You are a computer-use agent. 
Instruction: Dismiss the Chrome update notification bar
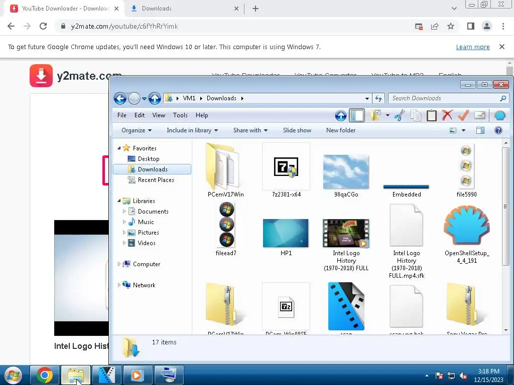[x=501, y=47]
